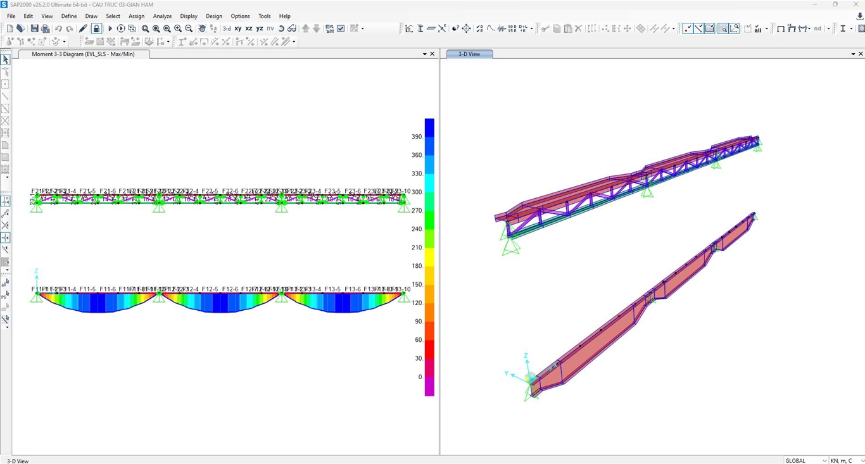
Task: Select the pointer tool in left toolbar
Action: pyautogui.click(x=6, y=60)
